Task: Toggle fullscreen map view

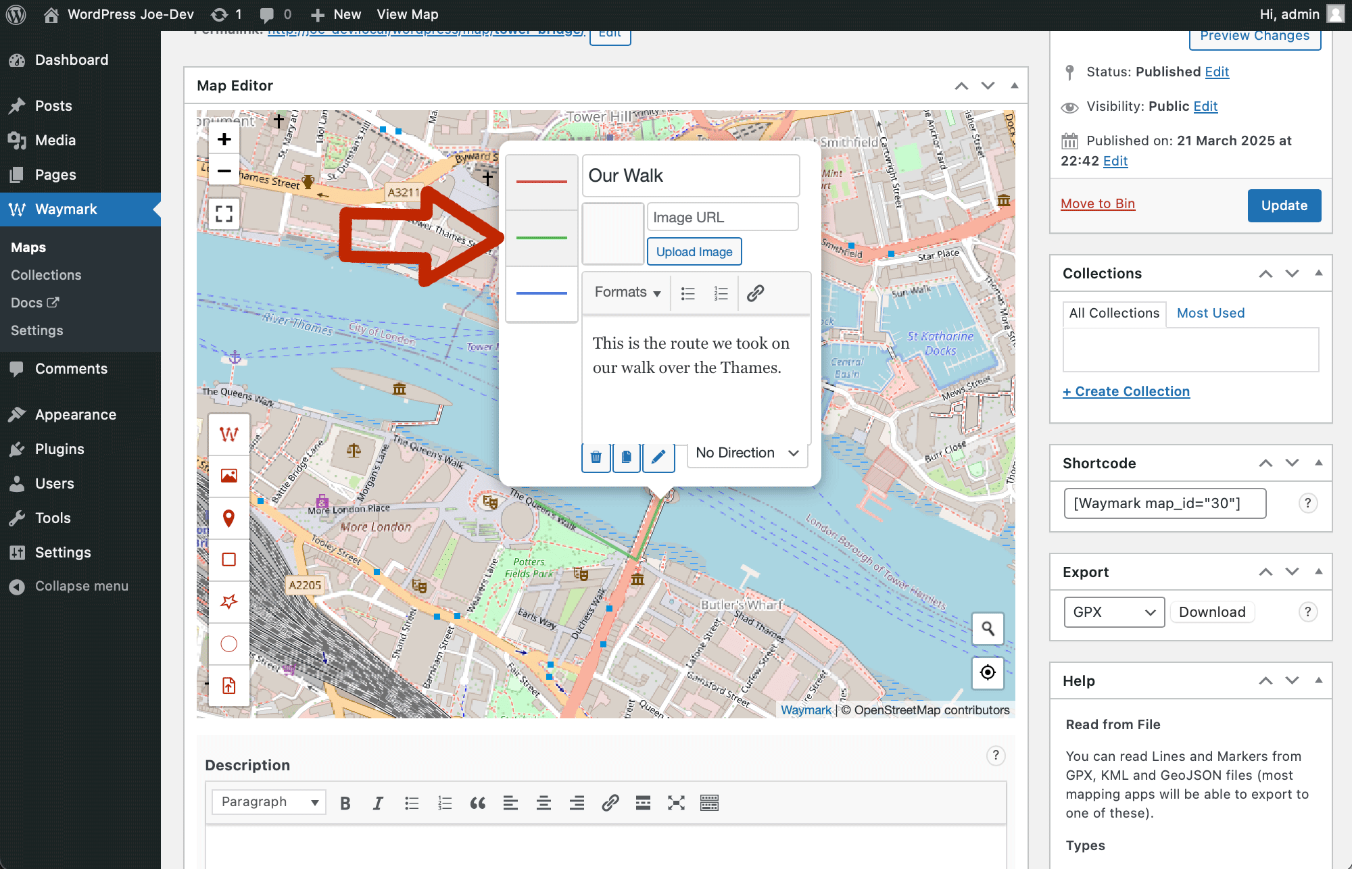Action: point(224,214)
